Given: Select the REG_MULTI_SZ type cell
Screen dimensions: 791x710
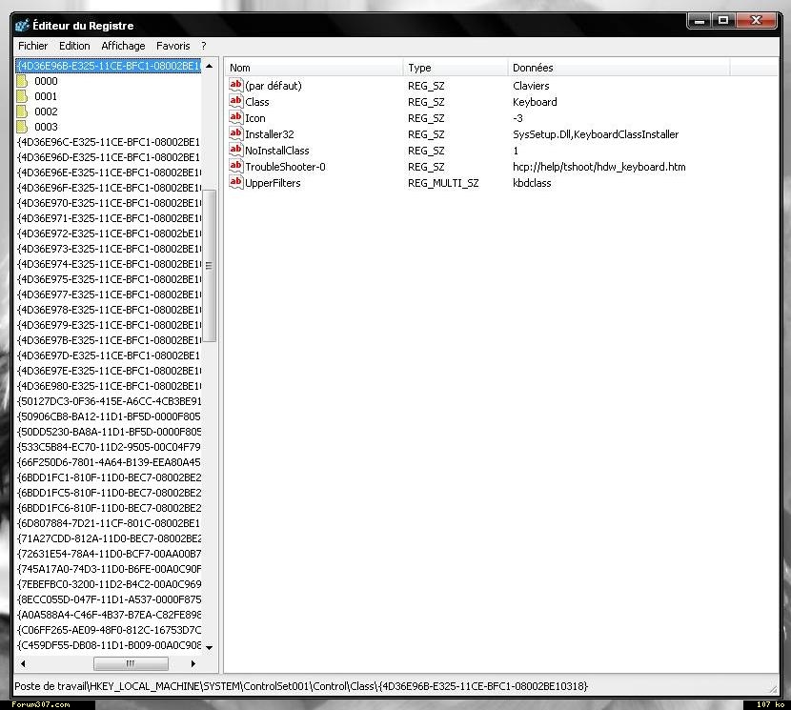Looking at the screenshot, I should pyautogui.click(x=443, y=183).
